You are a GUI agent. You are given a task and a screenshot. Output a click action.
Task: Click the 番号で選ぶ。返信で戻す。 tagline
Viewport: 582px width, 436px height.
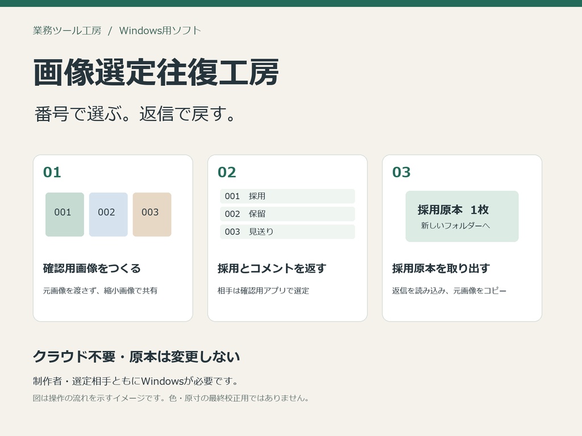[135, 114]
